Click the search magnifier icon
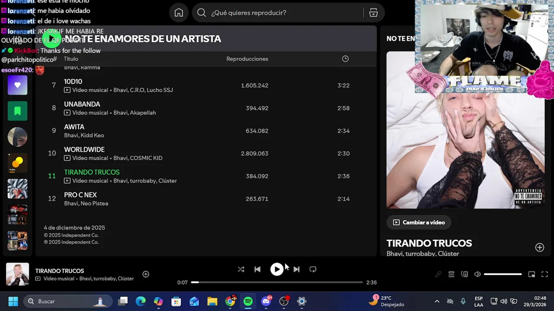Viewport: 554px width, 311px height. coord(201,13)
